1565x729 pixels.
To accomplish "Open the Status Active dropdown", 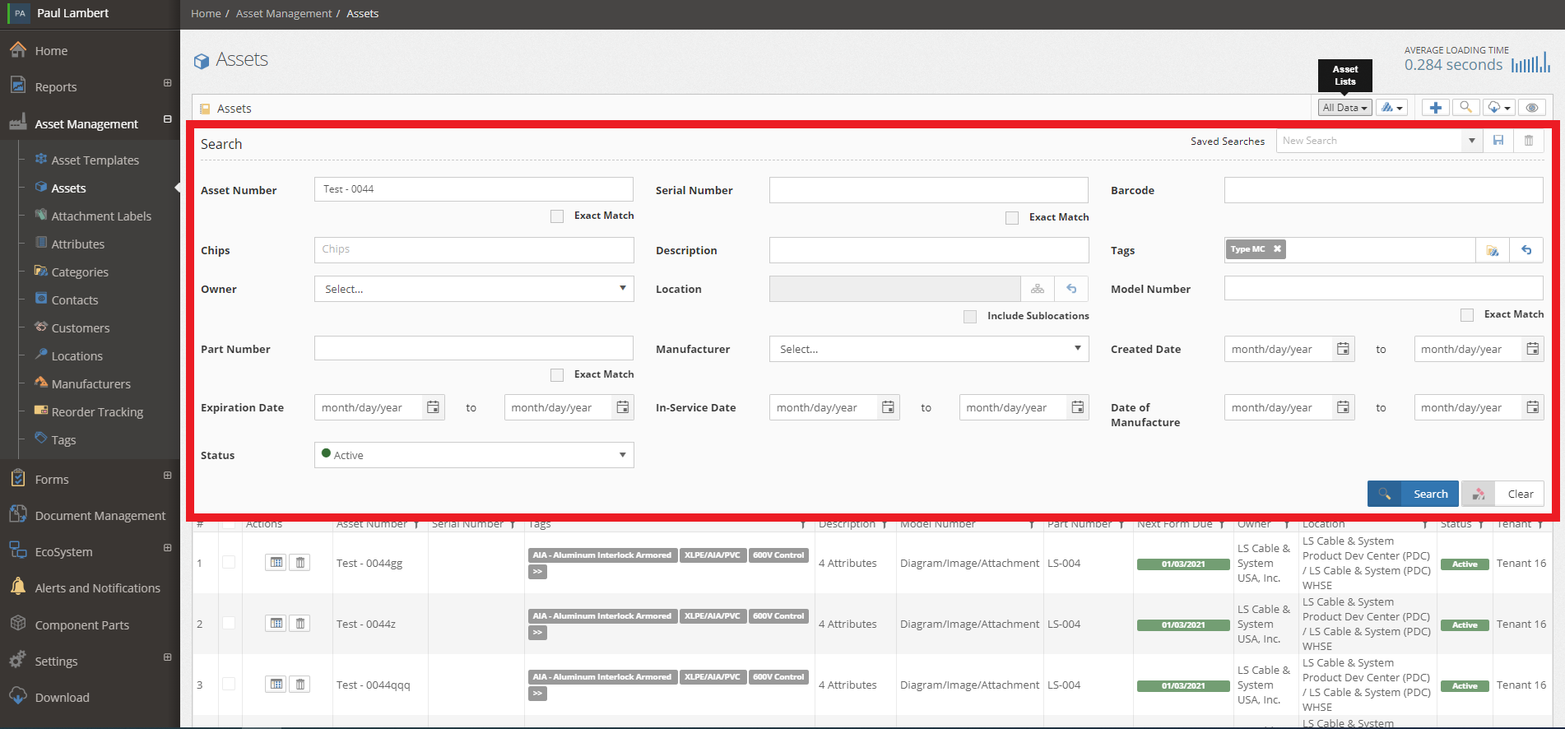I will (474, 455).
